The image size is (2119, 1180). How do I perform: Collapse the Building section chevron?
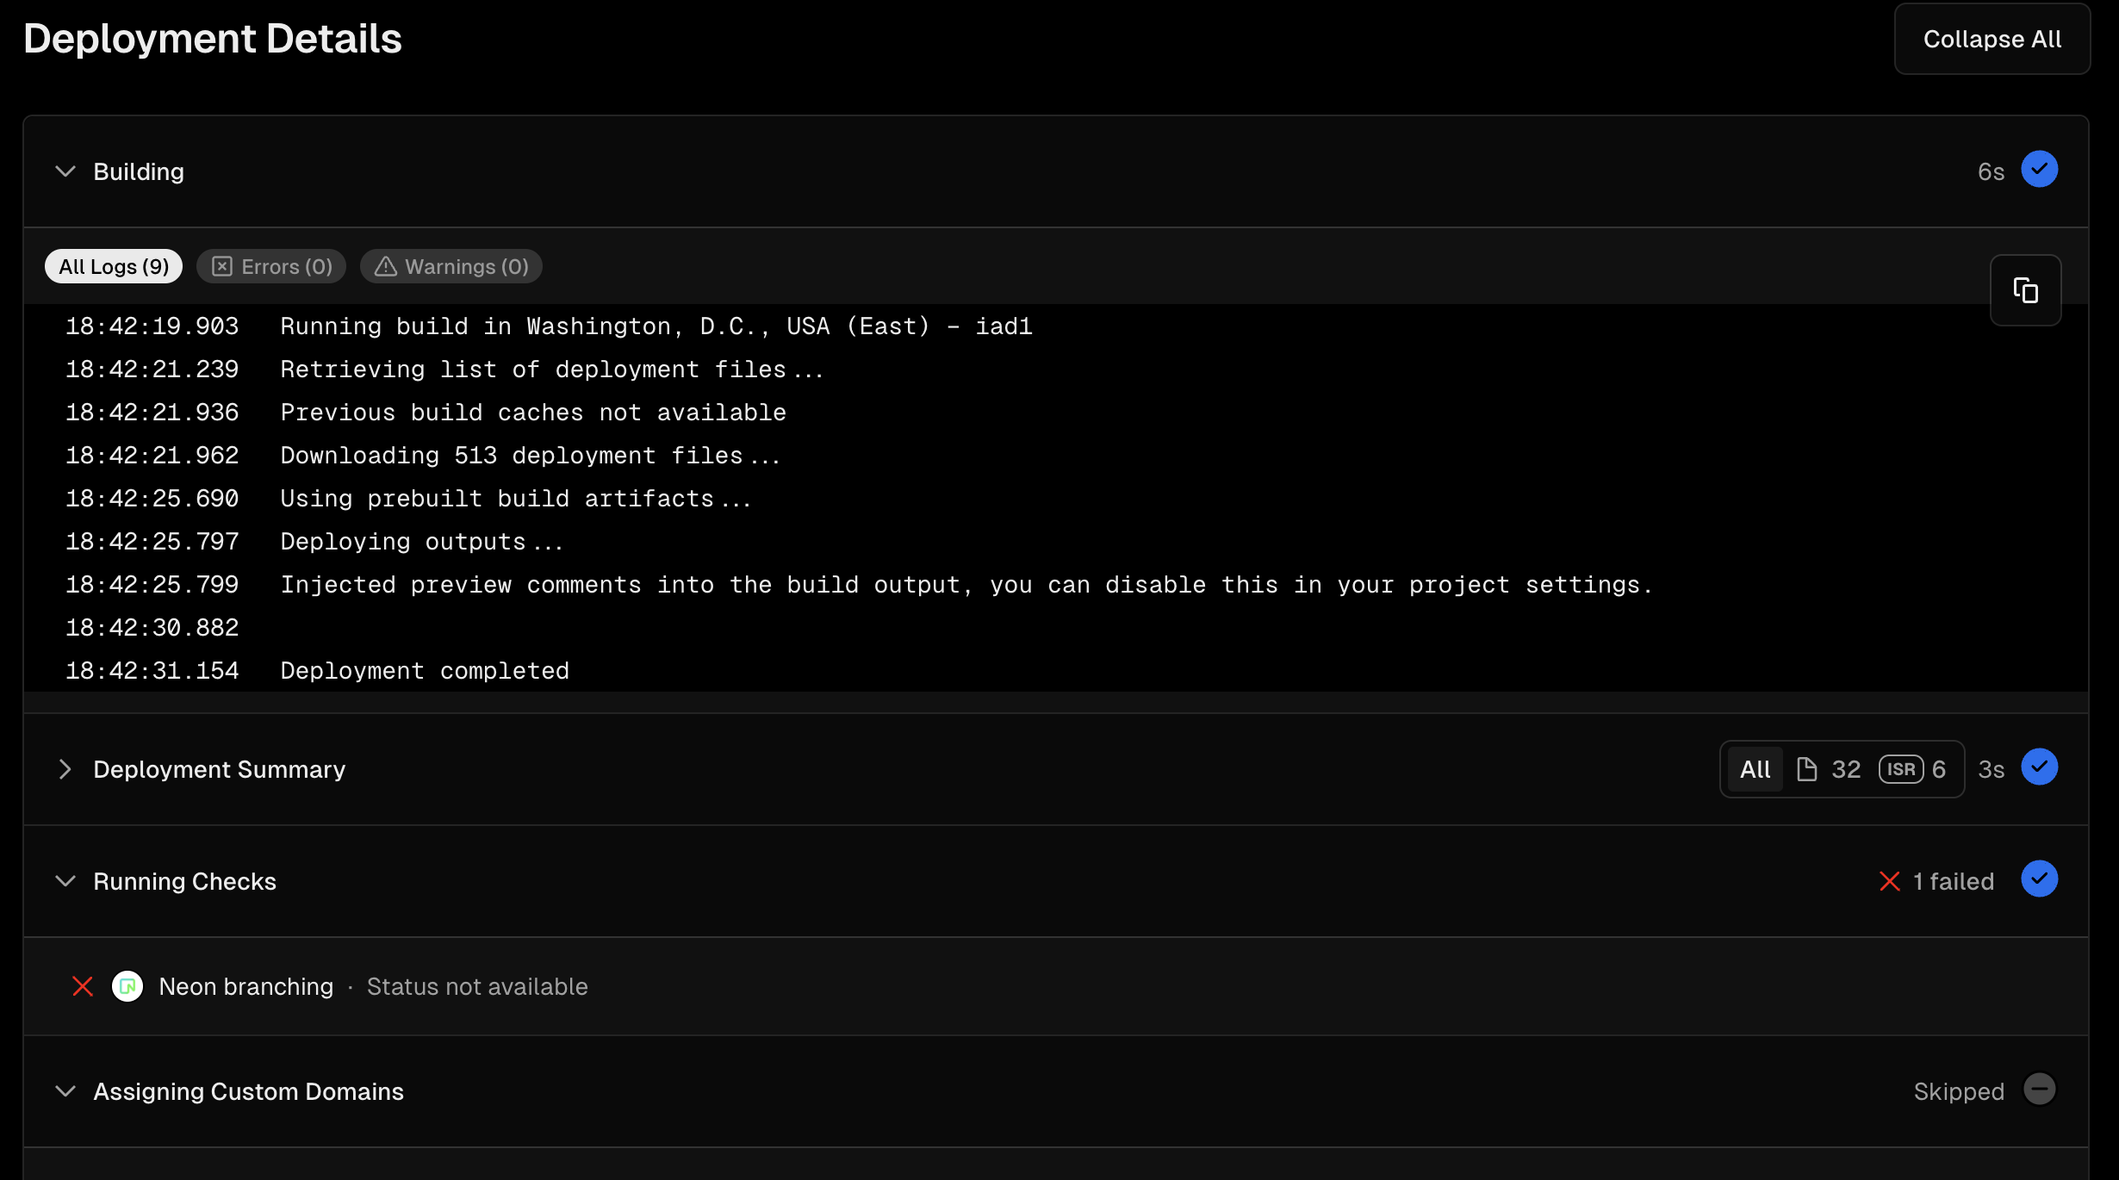65,171
